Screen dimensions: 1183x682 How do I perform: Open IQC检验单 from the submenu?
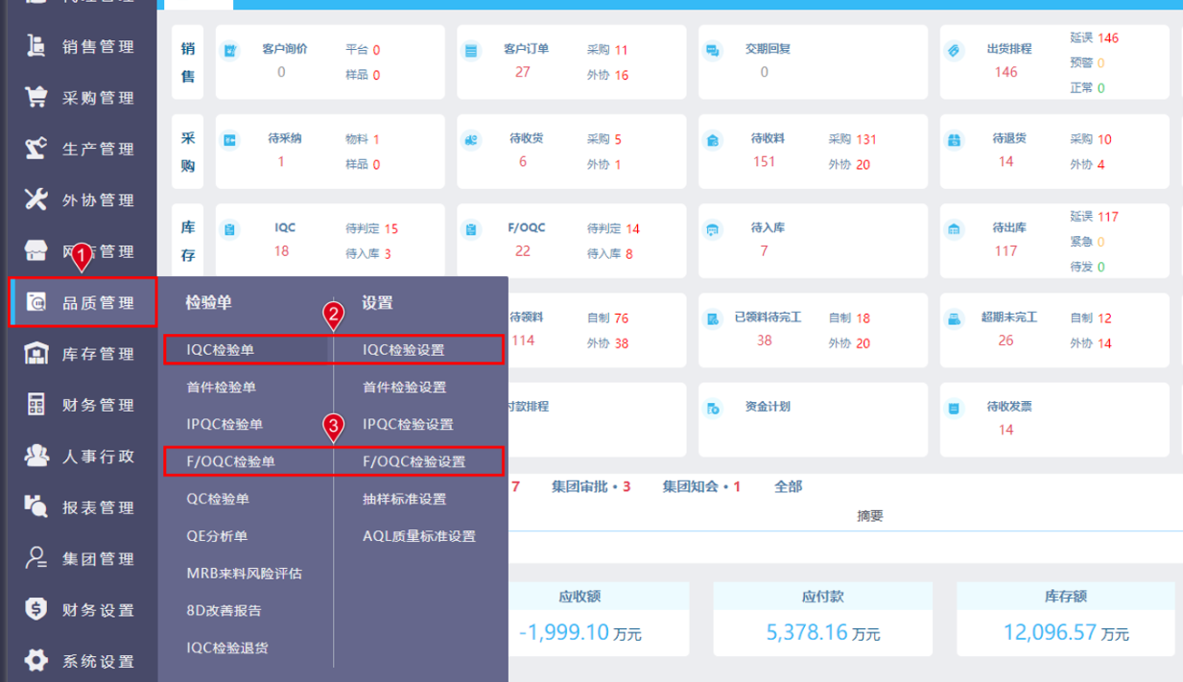pos(221,350)
